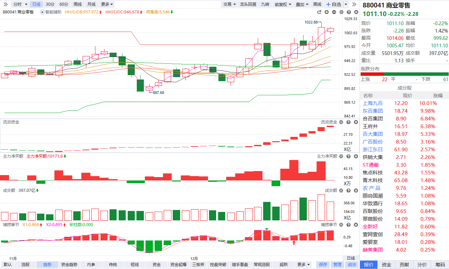Click the zoom-out minus icon on main chart
The width and height of the screenshot is (449, 269).
[334, 12]
